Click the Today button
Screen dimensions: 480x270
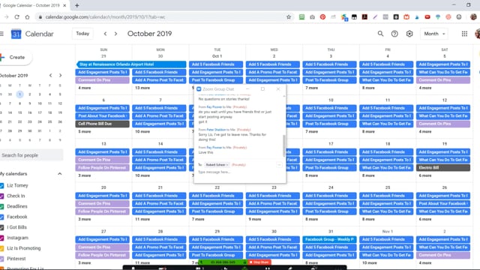tap(82, 34)
